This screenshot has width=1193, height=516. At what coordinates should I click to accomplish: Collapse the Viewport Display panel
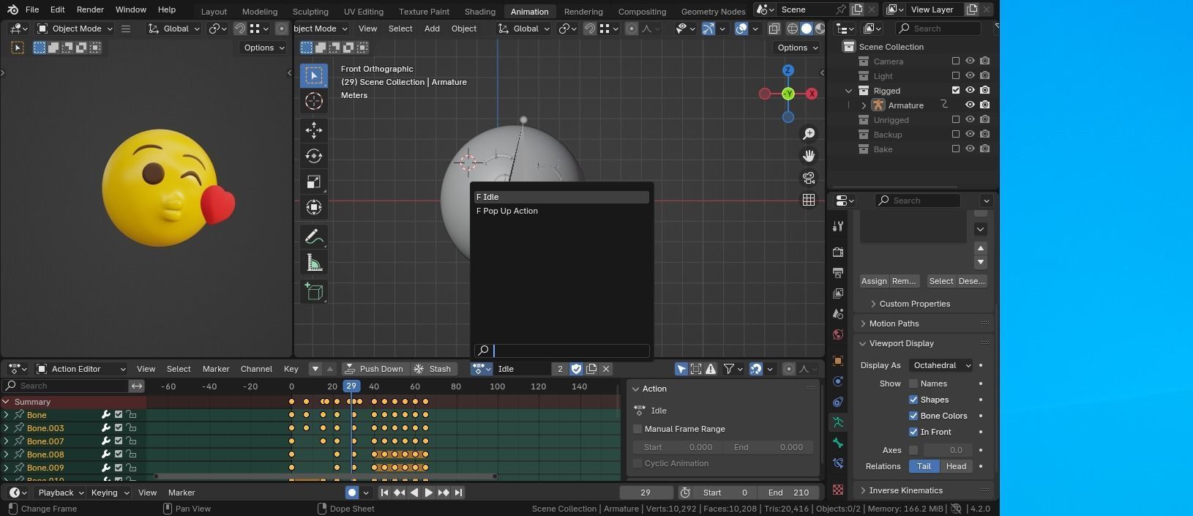click(x=900, y=343)
